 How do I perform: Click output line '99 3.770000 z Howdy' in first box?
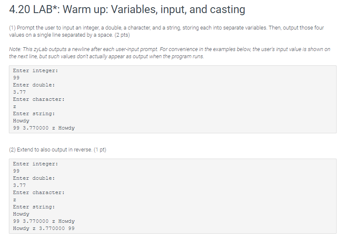[x=44, y=128]
